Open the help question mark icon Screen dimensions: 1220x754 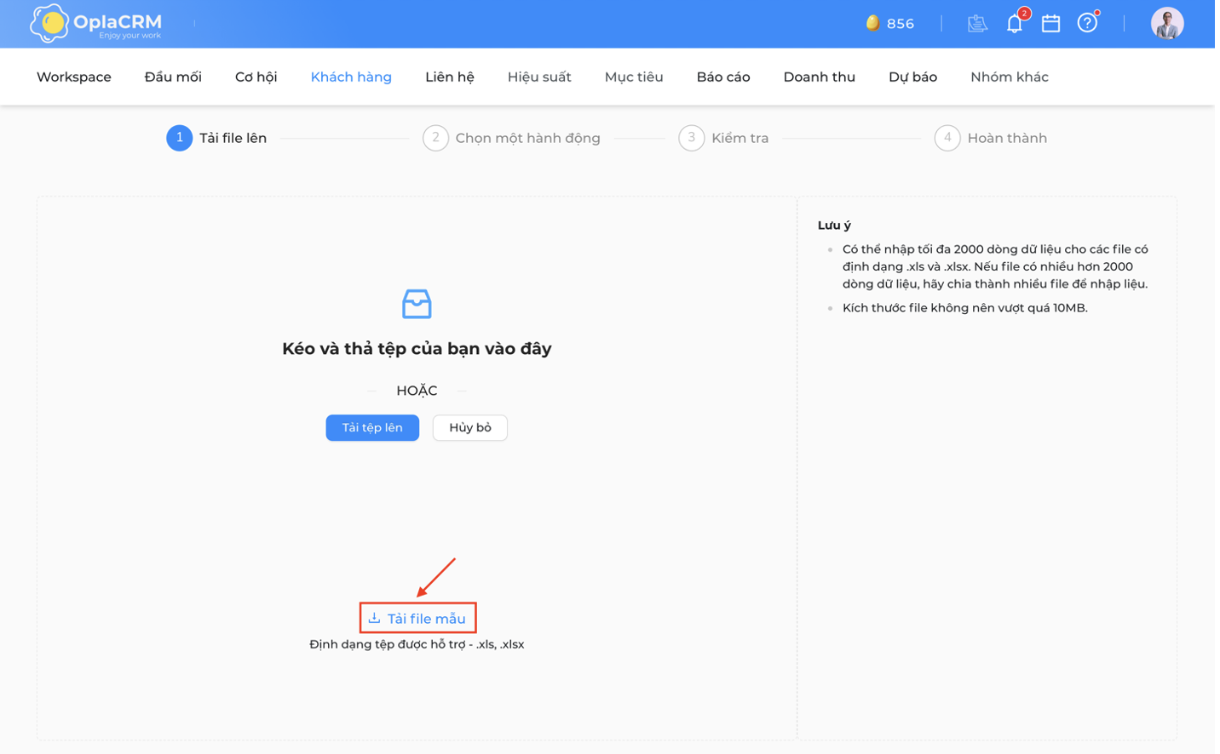tap(1087, 23)
